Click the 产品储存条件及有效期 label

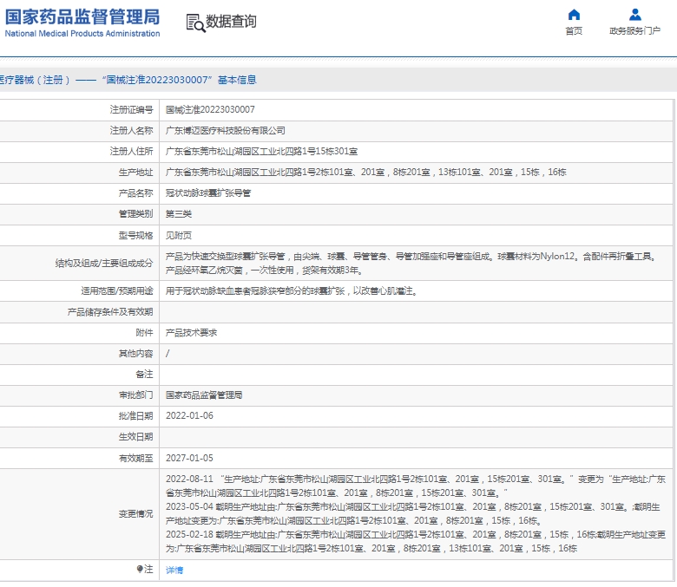pos(110,312)
